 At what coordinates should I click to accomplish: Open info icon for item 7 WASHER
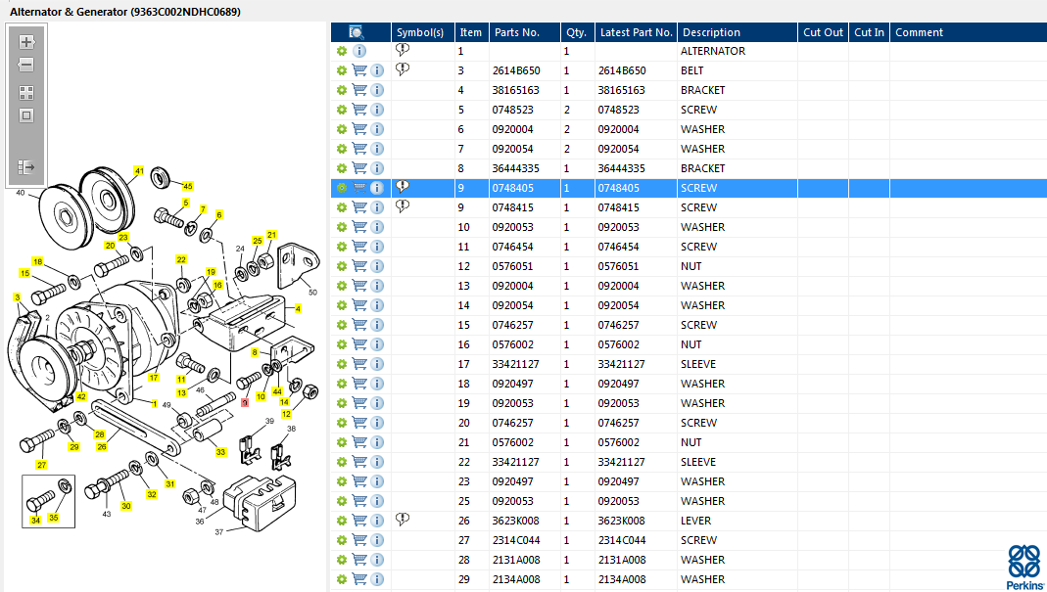[x=377, y=149]
